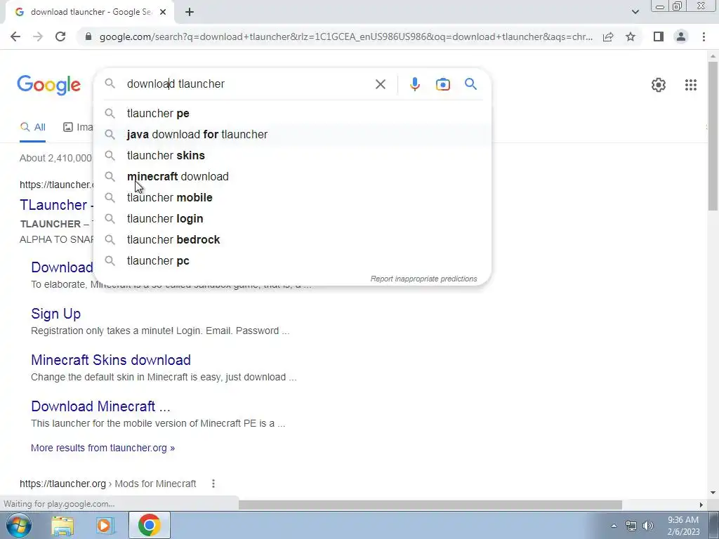Open 'More results from tlauncher.org »'

103,448
